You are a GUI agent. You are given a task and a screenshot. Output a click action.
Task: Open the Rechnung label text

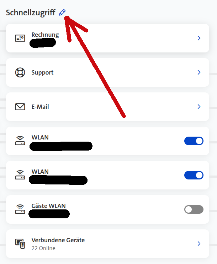tap(45, 35)
